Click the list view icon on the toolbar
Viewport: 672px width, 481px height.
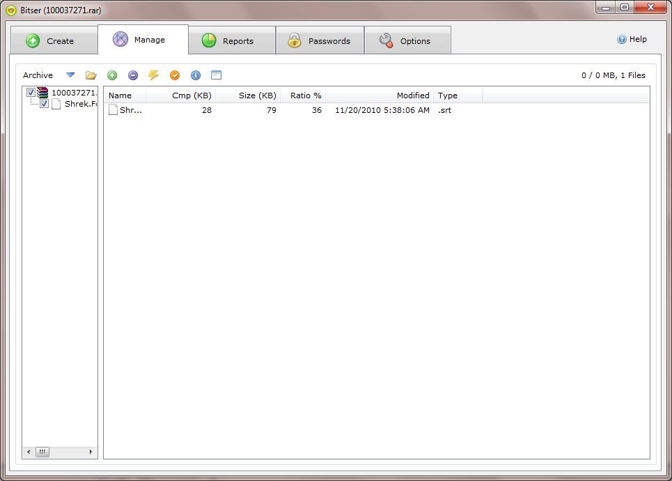click(216, 75)
